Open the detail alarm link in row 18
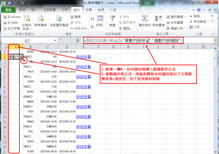This screenshot has width=219, height=154. pos(84,137)
